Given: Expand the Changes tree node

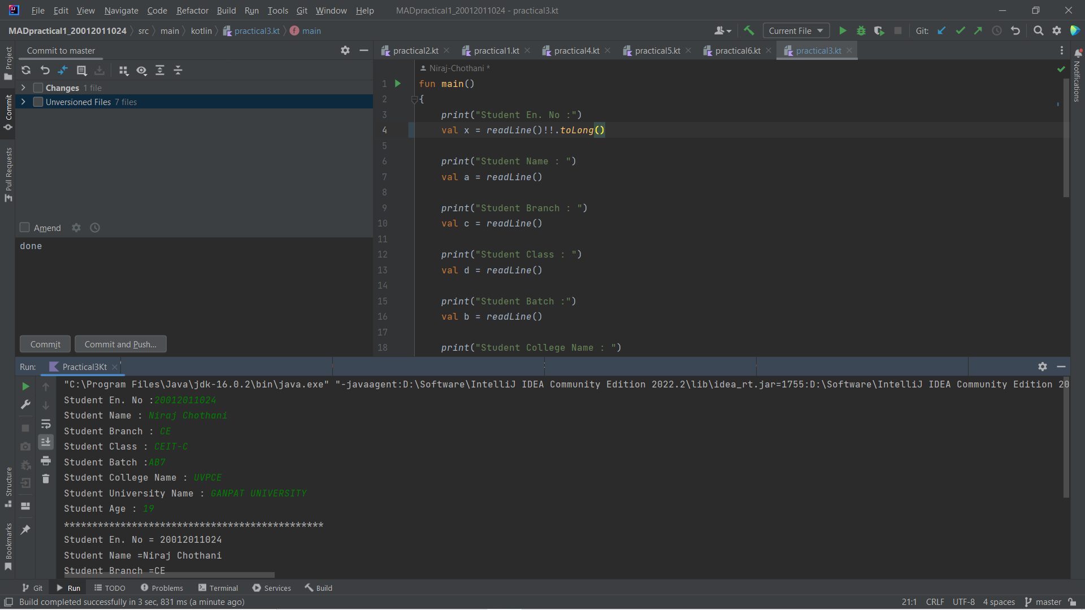Looking at the screenshot, I should coord(23,88).
